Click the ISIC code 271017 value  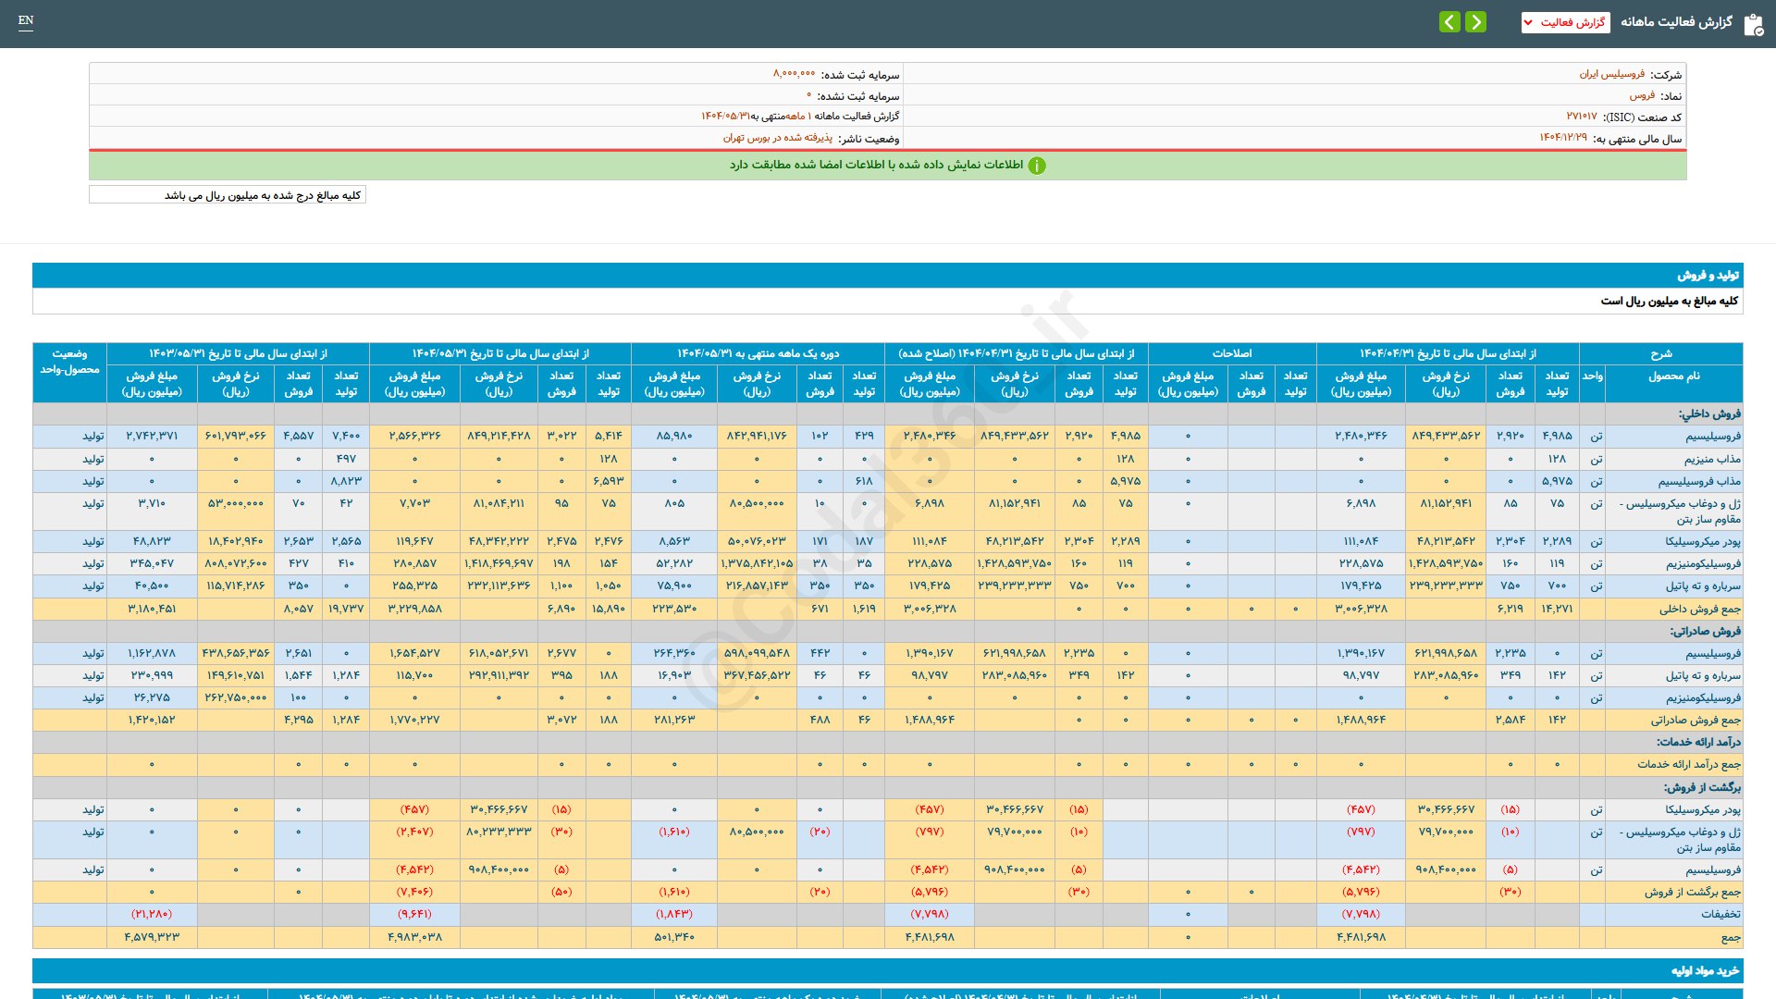tap(1581, 117)
